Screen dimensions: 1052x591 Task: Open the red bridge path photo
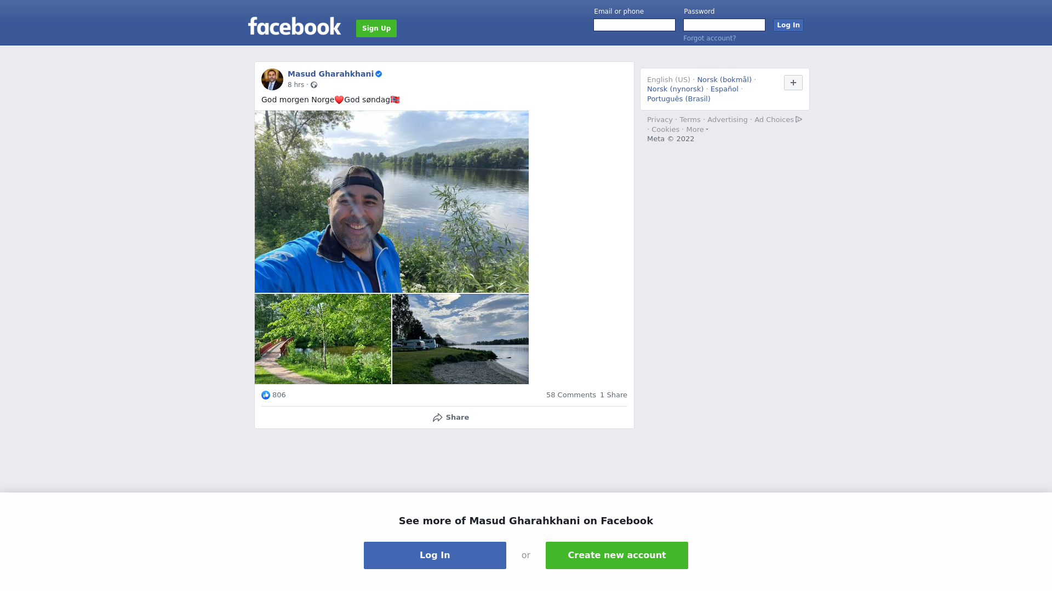coord(323,339)
